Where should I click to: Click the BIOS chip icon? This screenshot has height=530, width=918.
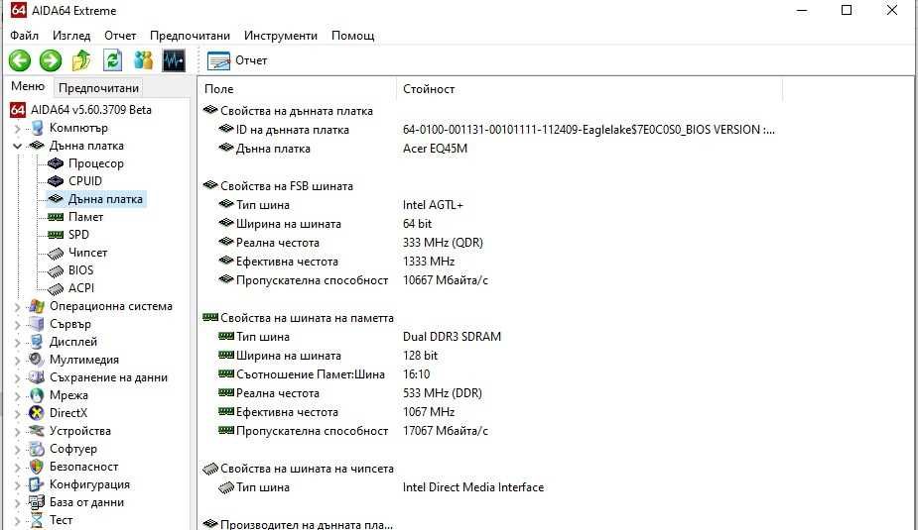click(x=56, y=270)
